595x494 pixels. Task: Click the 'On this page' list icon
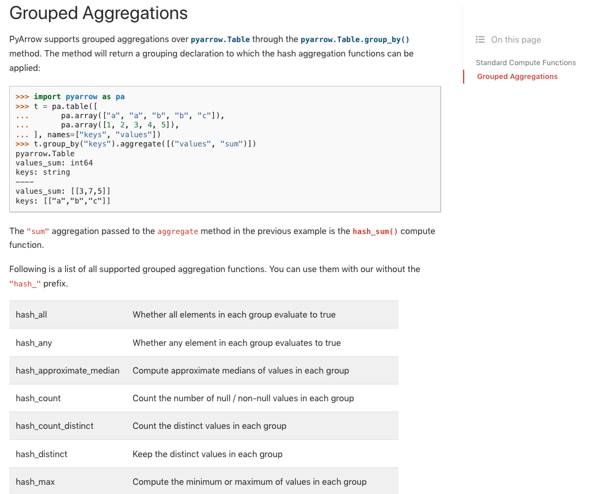(x=480, y=40)
